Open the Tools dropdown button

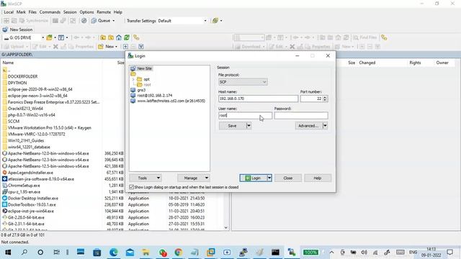(146, 178)
